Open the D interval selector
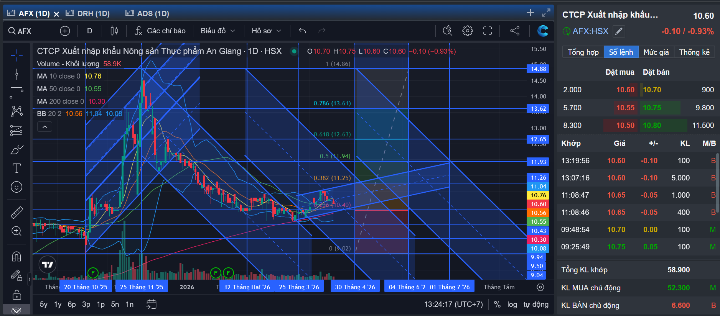Viewport: 720px width, 316px height. (x=89, y=31)
